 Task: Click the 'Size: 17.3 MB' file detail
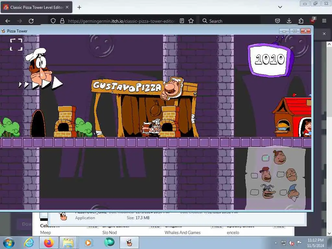(x=138, y=218)
